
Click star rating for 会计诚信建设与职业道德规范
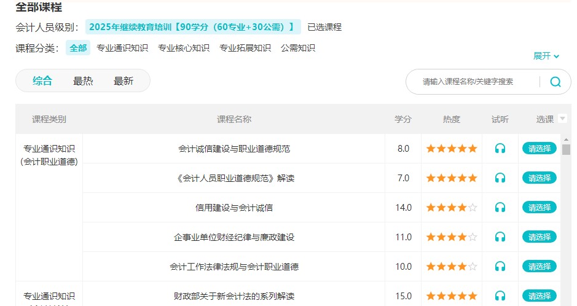[x=452, y=149]
